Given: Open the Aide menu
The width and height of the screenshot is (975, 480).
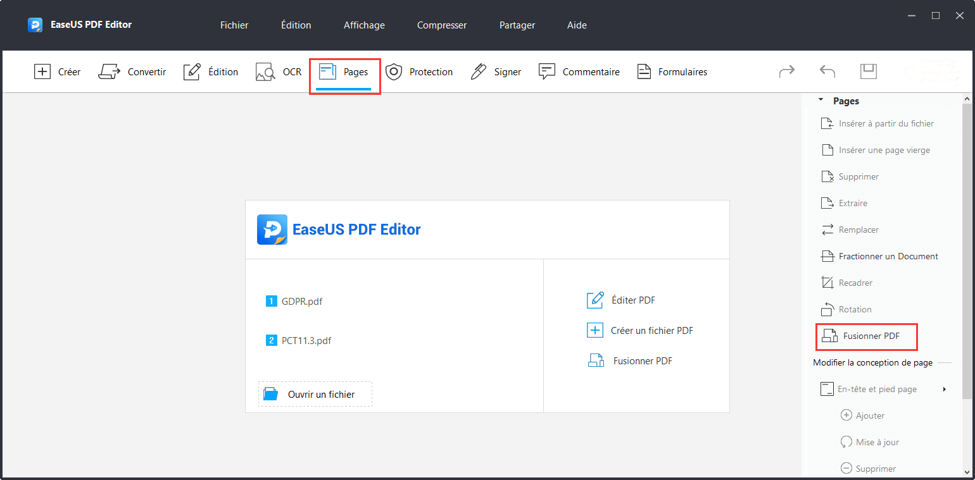Looking at the screenshot, I should (x=577, y=25).
